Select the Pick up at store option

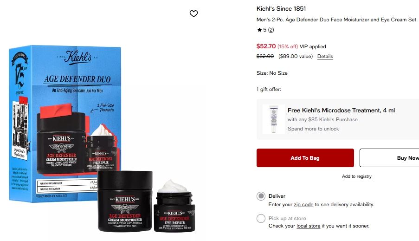pyautogui.click(x=261, y=218)
